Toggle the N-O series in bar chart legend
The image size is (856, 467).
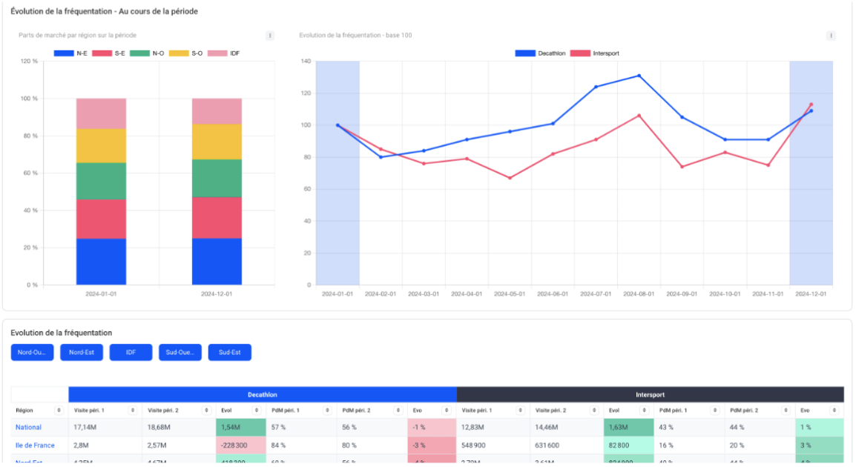147,53
